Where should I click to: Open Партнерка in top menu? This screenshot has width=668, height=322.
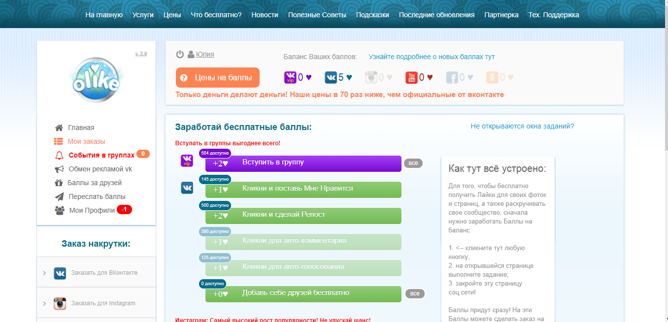click(x=501, y=15)
